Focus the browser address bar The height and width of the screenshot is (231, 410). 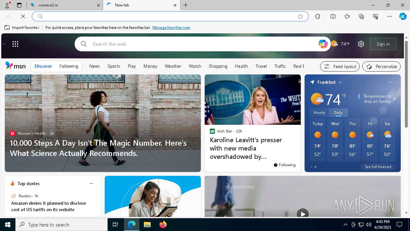pos(170,16)
